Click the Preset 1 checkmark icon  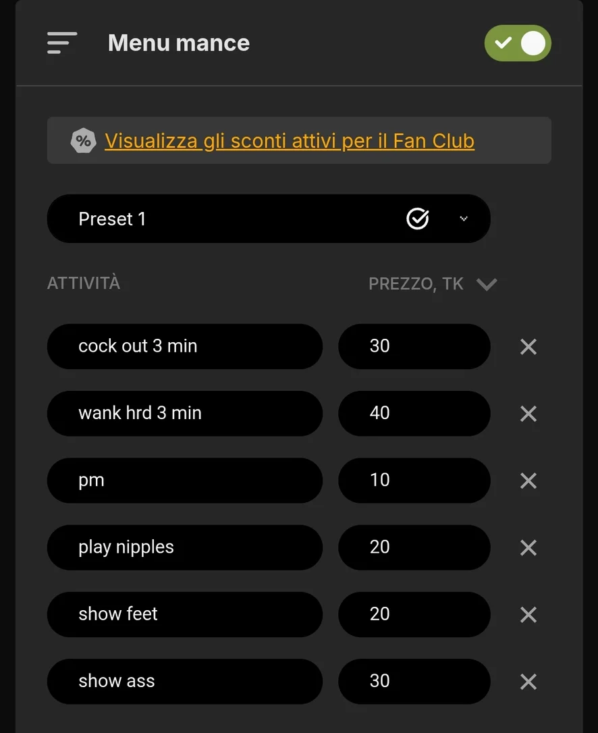coord(418,219)
